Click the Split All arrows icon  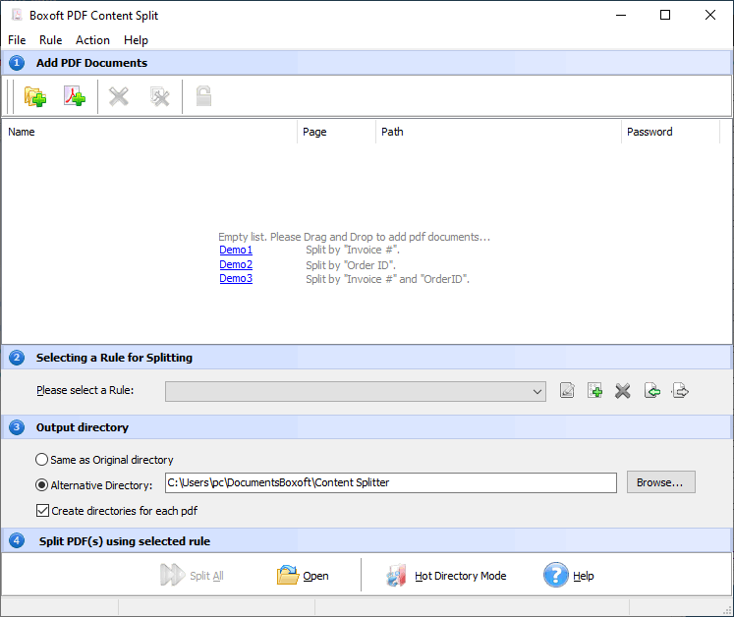click(x=172, y=575)
